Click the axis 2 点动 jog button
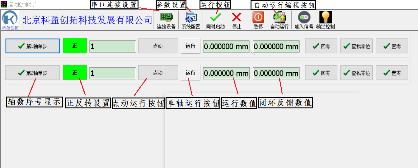Screen dimensions: 418x168 click(x=158, y=73)
